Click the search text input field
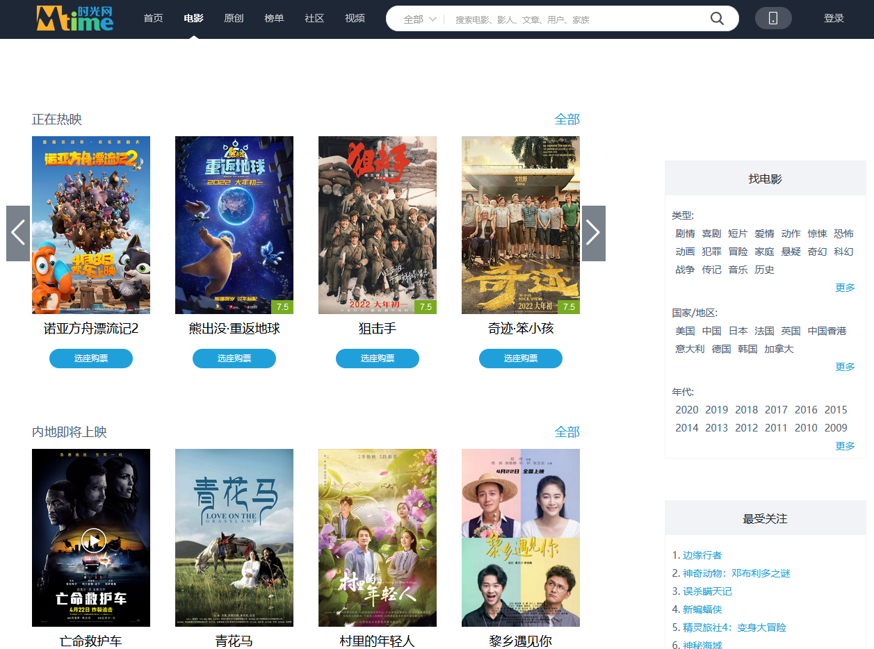 [x=577, y=19]
